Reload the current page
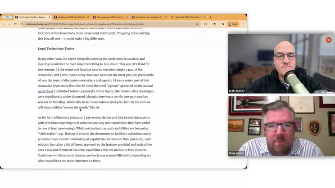 coord(15,24)
